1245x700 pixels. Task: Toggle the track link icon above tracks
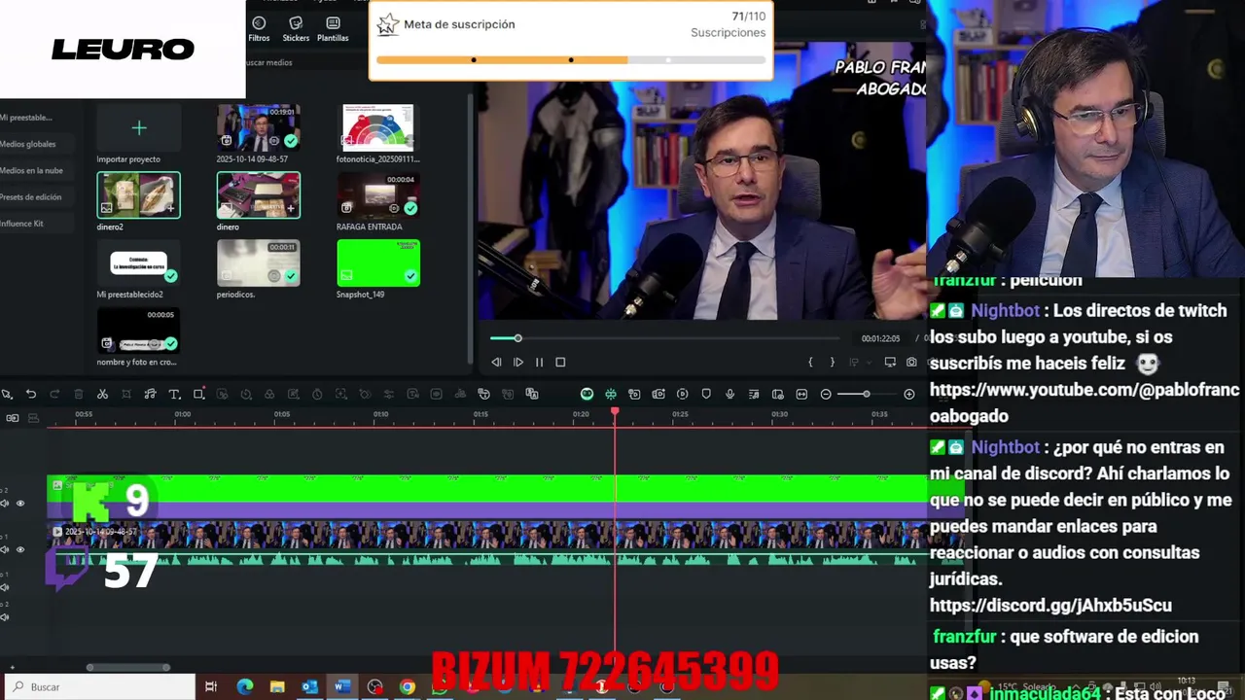tap(13, 418)
